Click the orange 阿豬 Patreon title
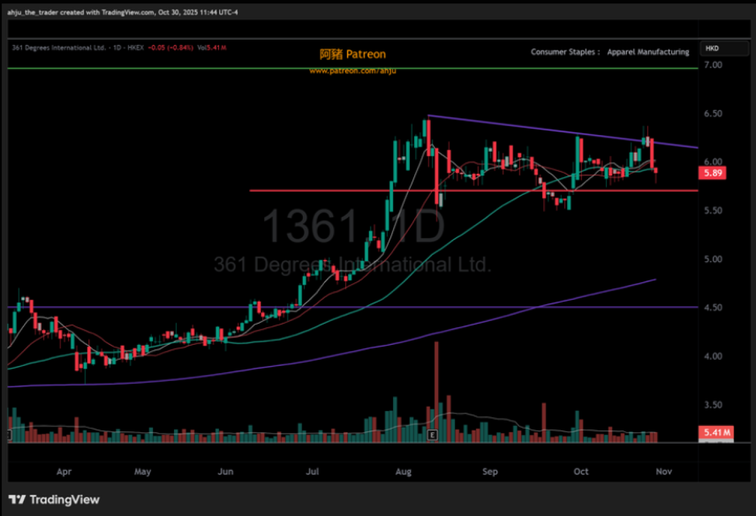Screen dimensions: 756x516 pos(352,54)
